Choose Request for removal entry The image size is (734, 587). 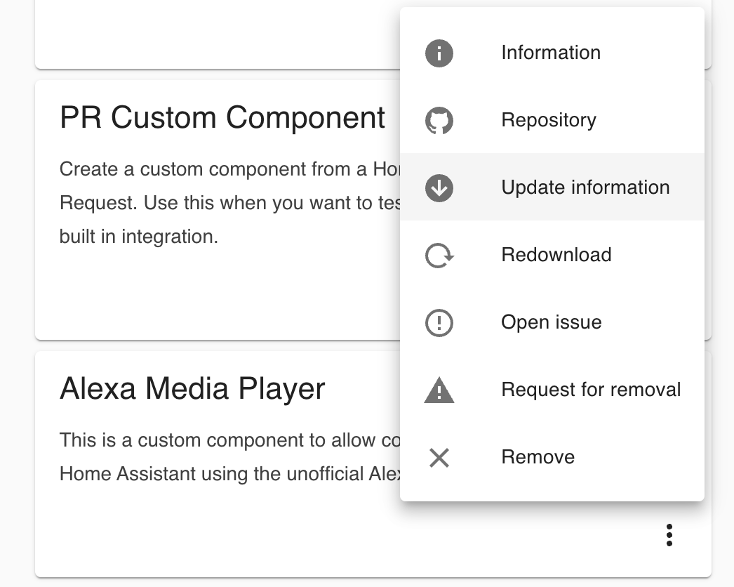click(x=552, y=389)
